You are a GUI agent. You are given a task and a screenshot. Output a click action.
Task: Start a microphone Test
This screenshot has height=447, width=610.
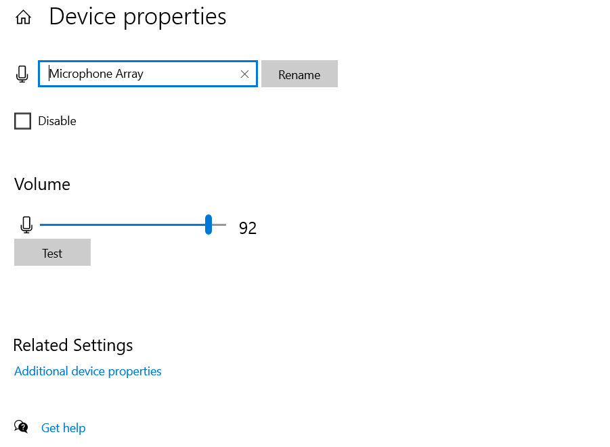(52, 253)
